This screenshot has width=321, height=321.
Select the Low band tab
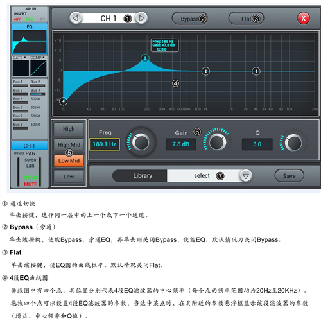coord(69,177)
